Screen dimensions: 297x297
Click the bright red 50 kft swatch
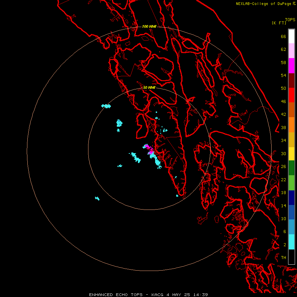[x=291, y=95]
